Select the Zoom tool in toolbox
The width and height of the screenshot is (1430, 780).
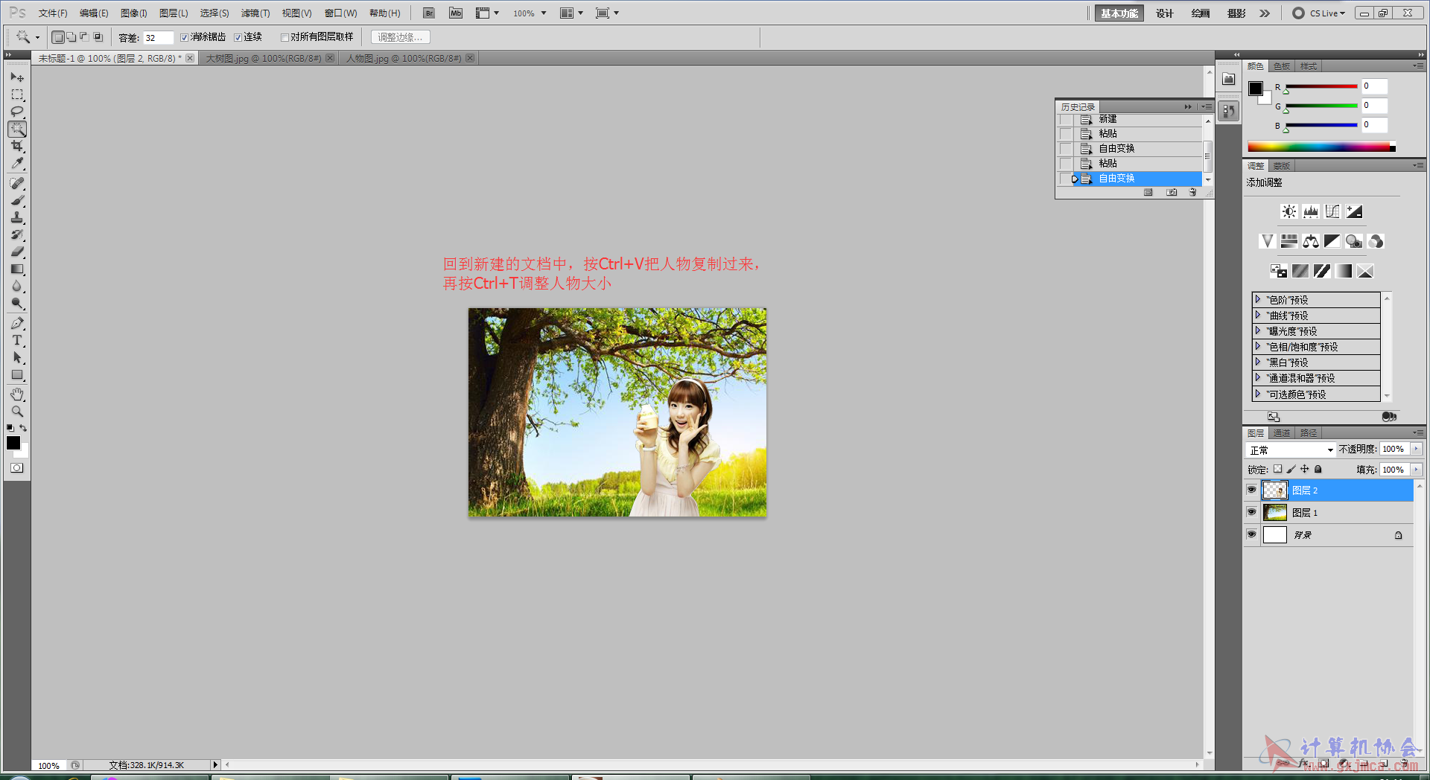coord(17,412)
